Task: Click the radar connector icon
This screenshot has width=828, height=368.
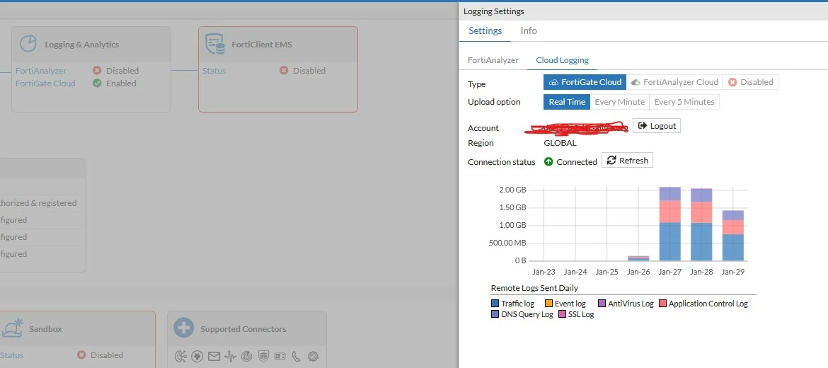Action: pos(246,357)
